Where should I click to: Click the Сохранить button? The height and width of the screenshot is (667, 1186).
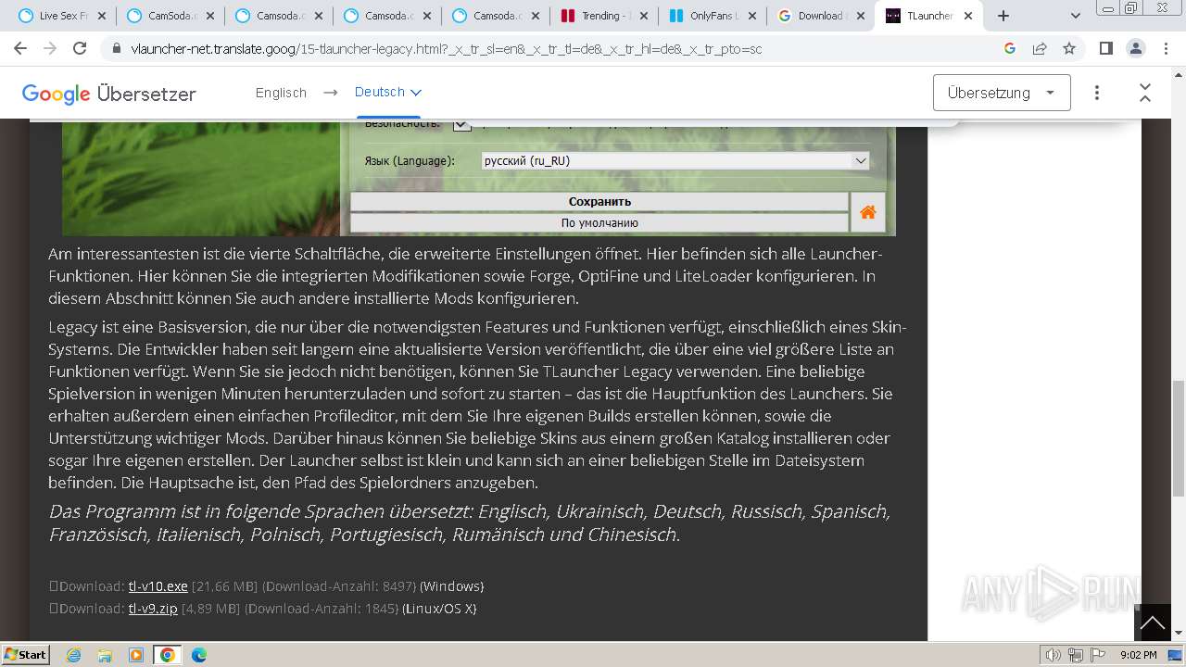(x=599, y=201)
